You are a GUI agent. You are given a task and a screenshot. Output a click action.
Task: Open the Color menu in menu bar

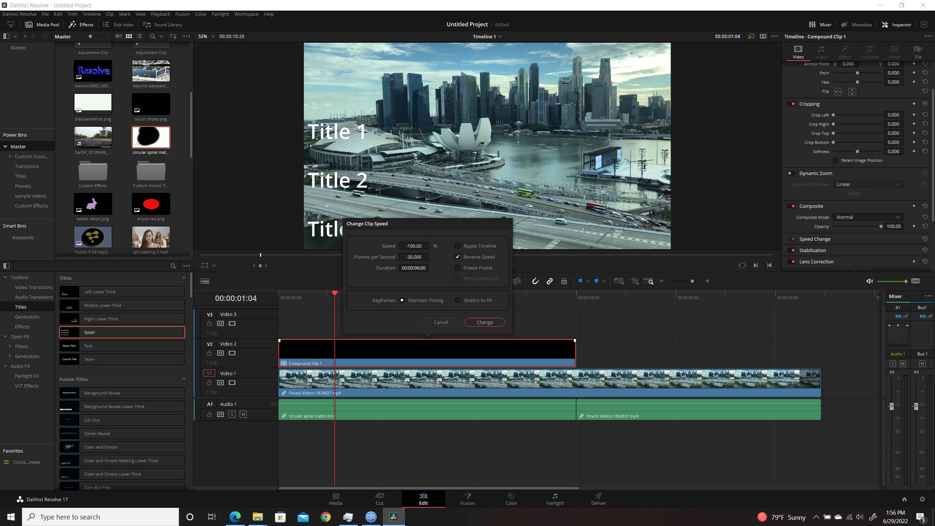pyautogui.click(x=201, y=14)
